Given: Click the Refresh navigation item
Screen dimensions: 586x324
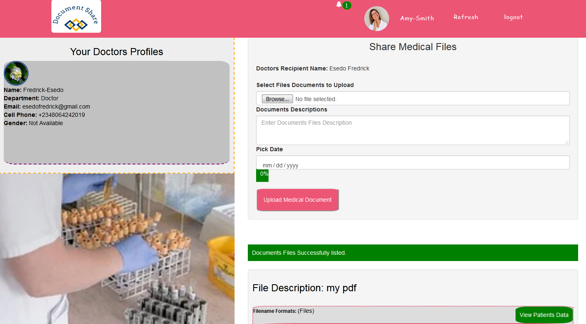Looking at the screenshot, I should click(x=465, y=17).
